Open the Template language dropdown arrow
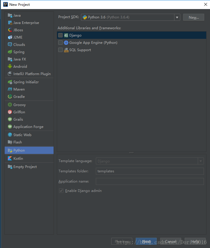Screen dimensions: 210x248 [201, 161]
